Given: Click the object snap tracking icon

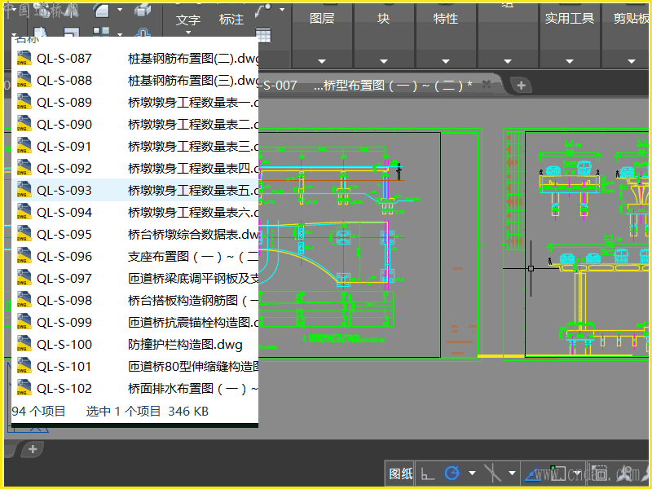Looking at the screenshot, I should [x=535, y=474].
